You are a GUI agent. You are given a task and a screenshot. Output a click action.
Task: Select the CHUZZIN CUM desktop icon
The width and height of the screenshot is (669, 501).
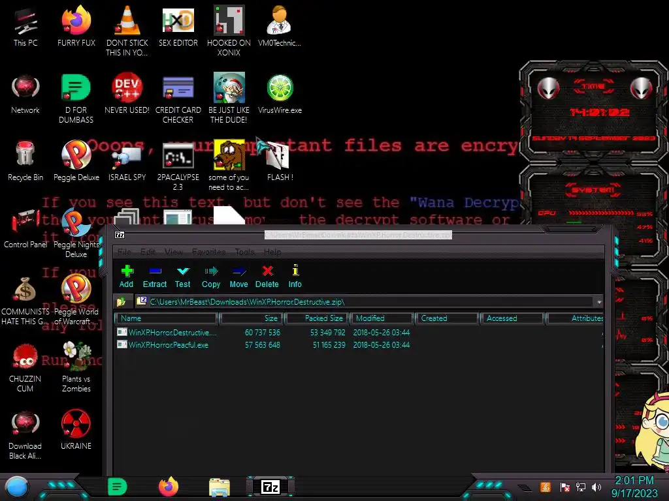25,367
